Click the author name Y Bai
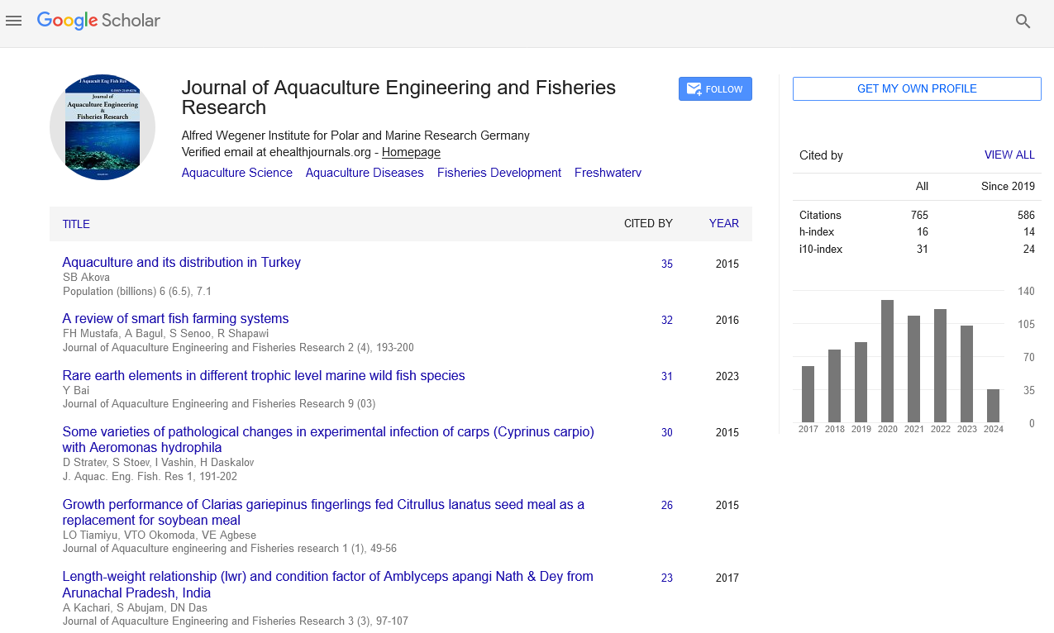1054x633 pixels. [x=76, y=390]
